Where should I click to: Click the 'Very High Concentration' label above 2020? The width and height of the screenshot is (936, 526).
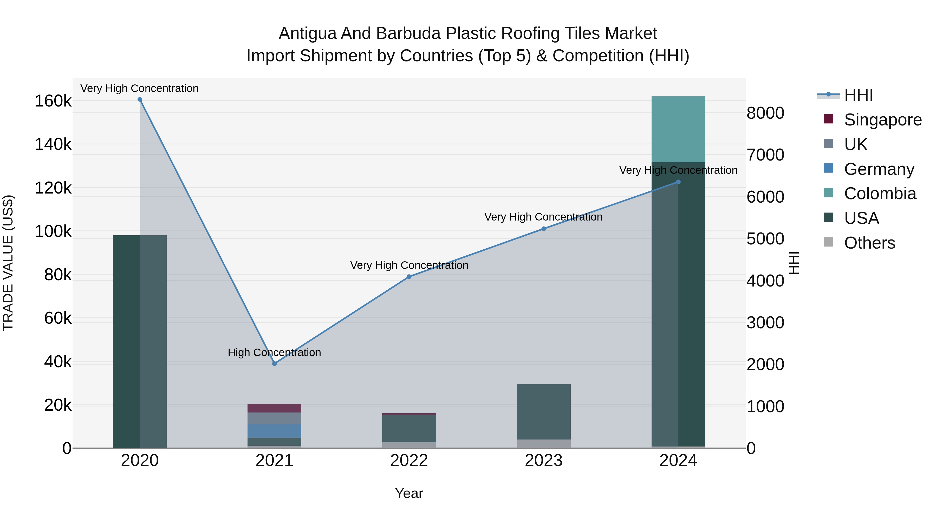click(140, 88)
